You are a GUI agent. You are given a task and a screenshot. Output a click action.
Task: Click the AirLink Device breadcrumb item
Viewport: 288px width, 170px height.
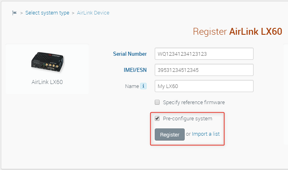tap(93, 13)
